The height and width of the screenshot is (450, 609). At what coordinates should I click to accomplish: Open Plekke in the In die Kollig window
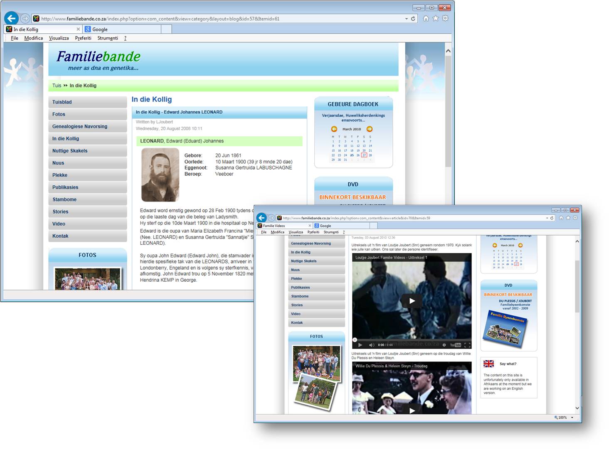88,175
